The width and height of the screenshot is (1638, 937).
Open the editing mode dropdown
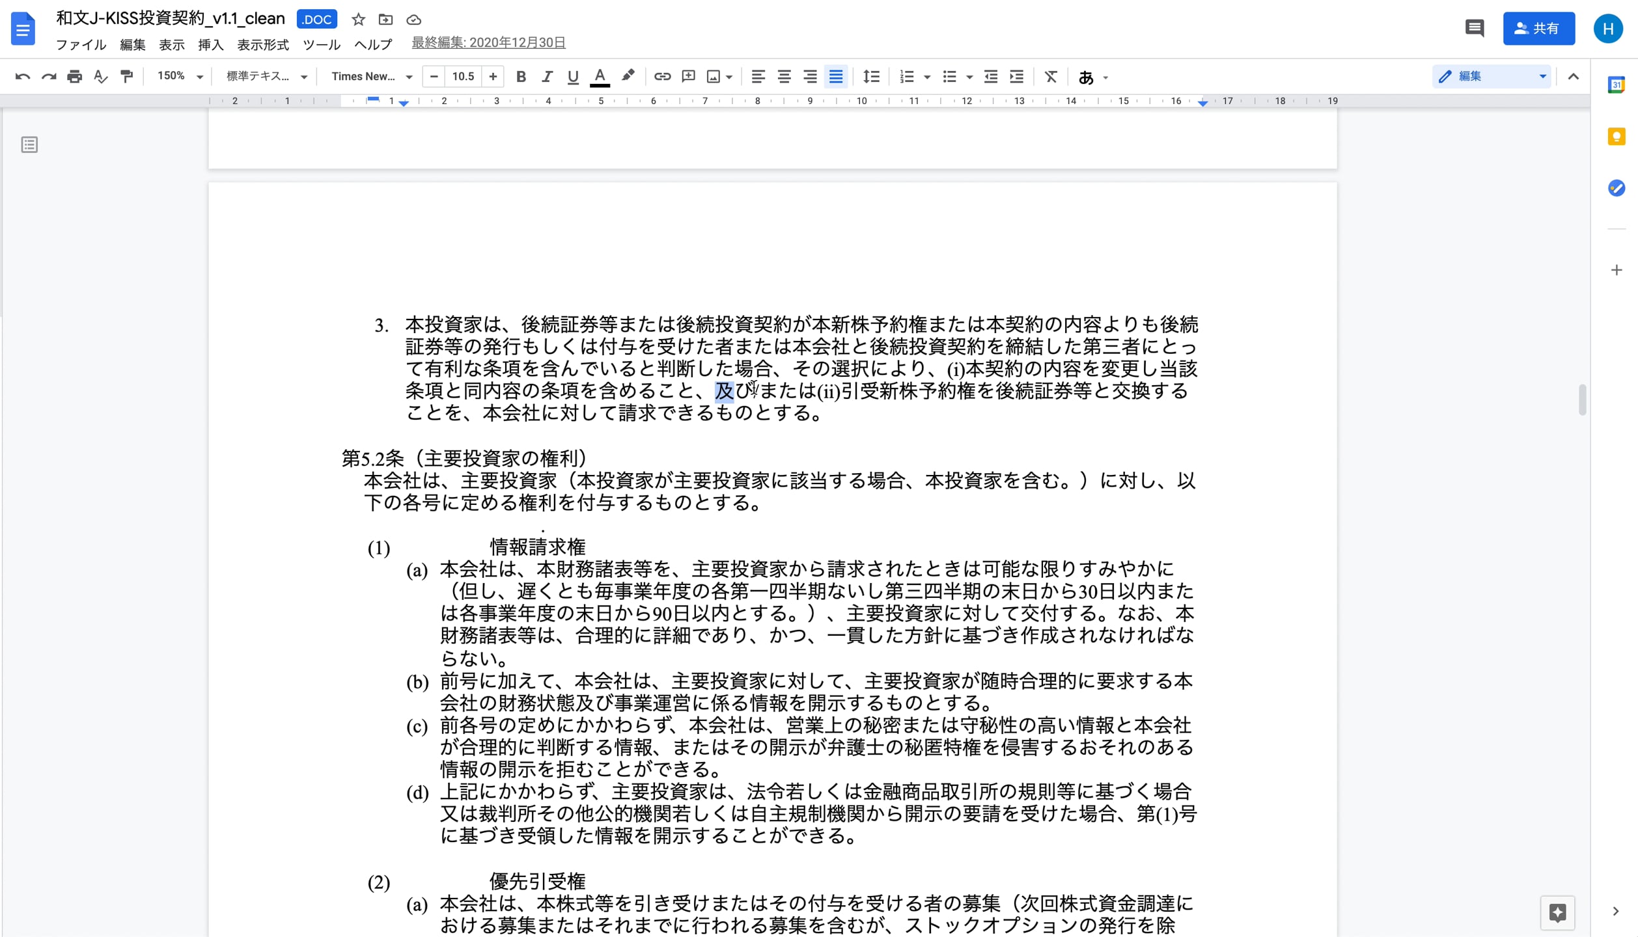tap(1542, 76)
